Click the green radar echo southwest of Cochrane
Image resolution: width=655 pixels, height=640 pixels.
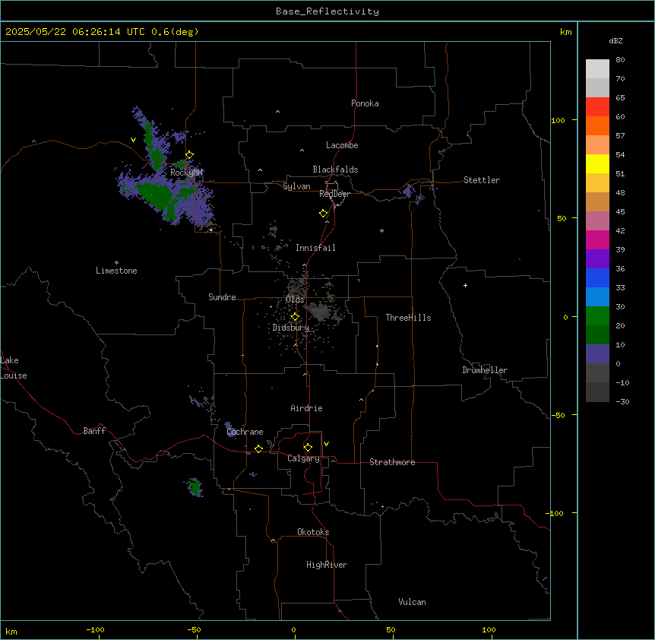coord(195,487)
